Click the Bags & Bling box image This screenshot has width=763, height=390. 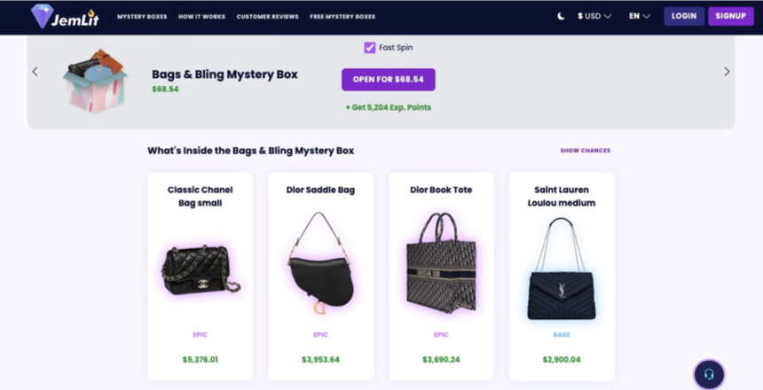pyautogui.click(x=95, y=81)
